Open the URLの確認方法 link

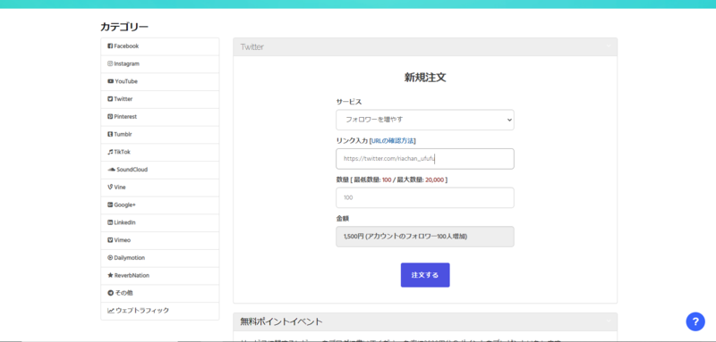pos(393,141)
